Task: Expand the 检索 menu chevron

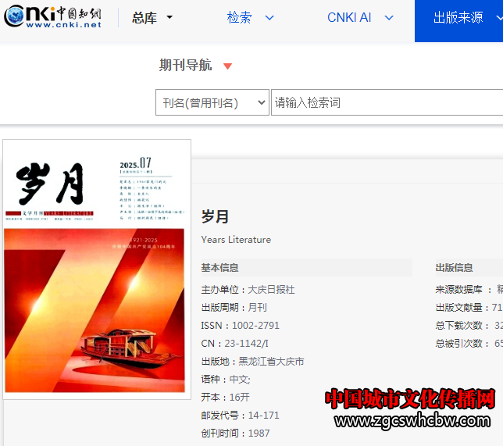Action: (269, 17)
